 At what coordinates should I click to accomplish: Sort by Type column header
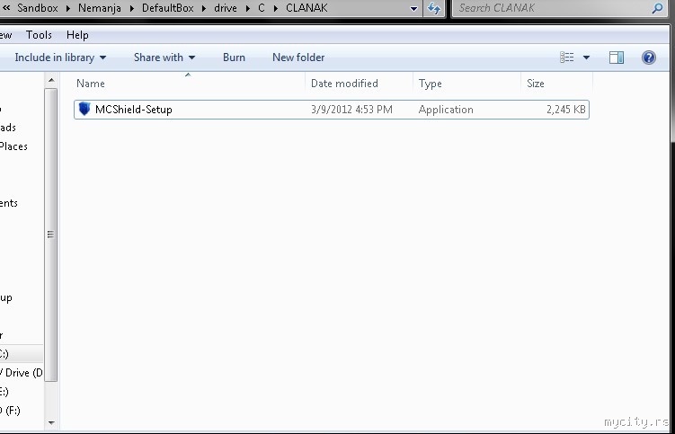[x=430, y=83]
